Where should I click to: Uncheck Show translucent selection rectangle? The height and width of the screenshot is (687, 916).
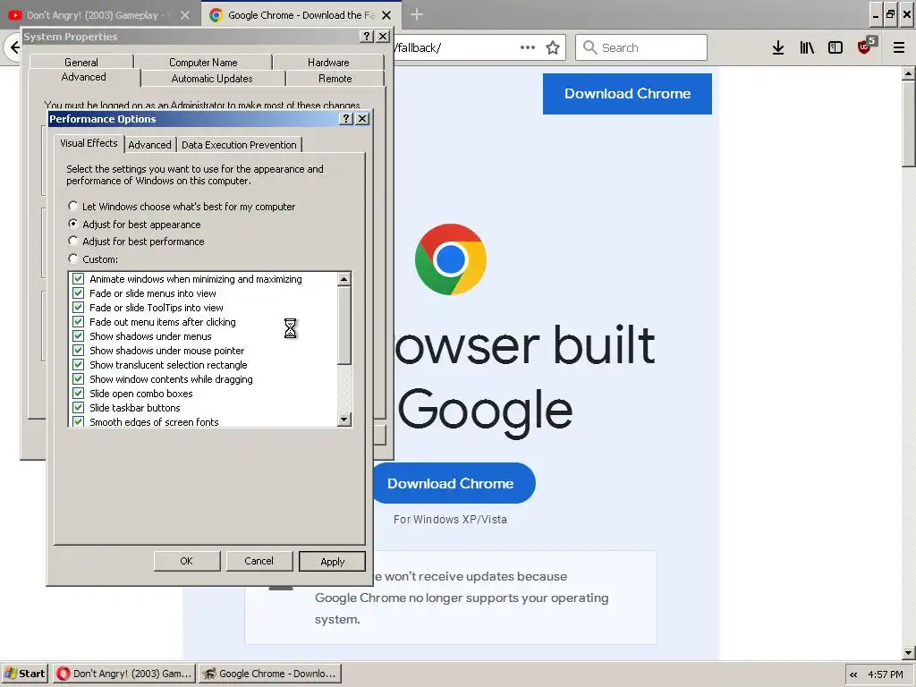click(79, 365)
